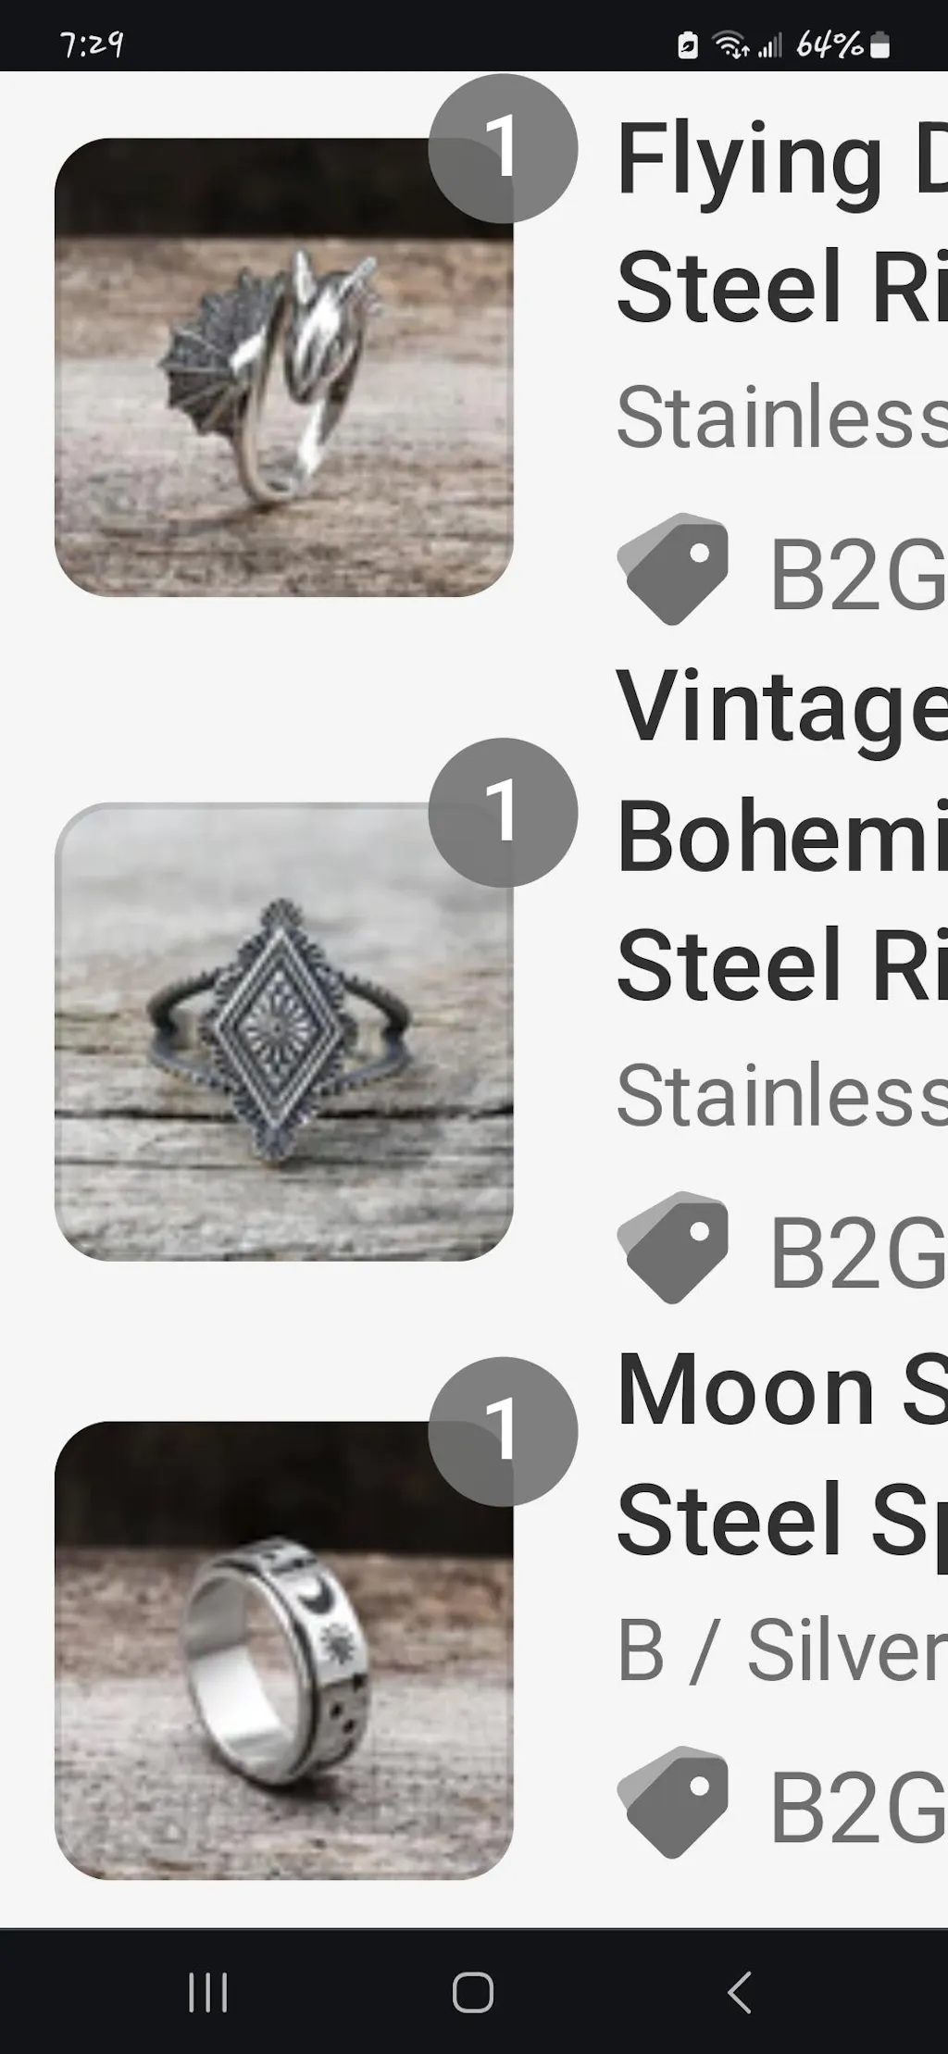Open the Vintage Bohemian diamond ring image
Viewport: 948px width, 2054px height.
point(284,1031)
